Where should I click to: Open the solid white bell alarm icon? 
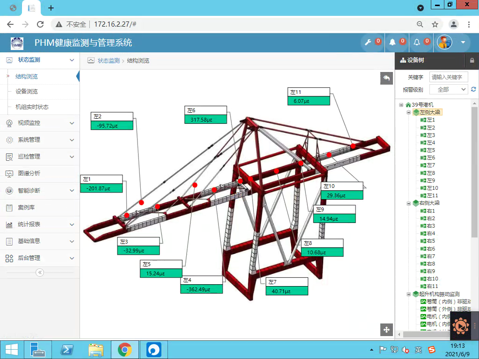(x=392, y=43)
